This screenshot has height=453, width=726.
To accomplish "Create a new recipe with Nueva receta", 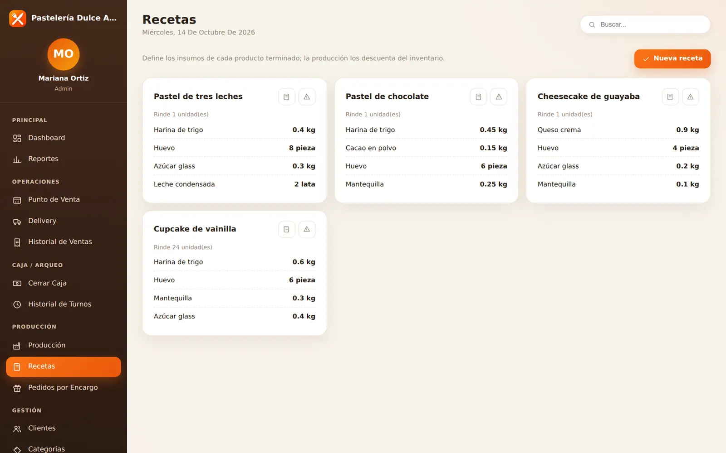I will click(x=672, y=58).
